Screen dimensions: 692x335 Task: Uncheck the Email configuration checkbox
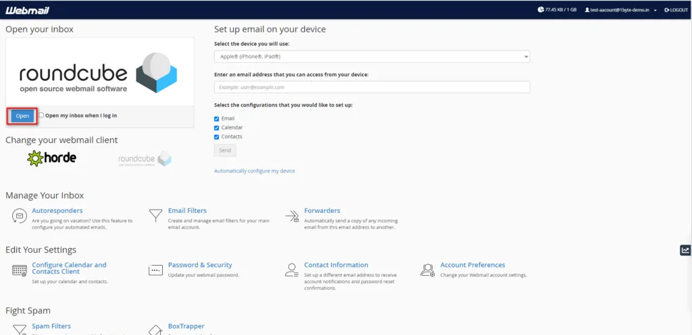tap(216, 119)
